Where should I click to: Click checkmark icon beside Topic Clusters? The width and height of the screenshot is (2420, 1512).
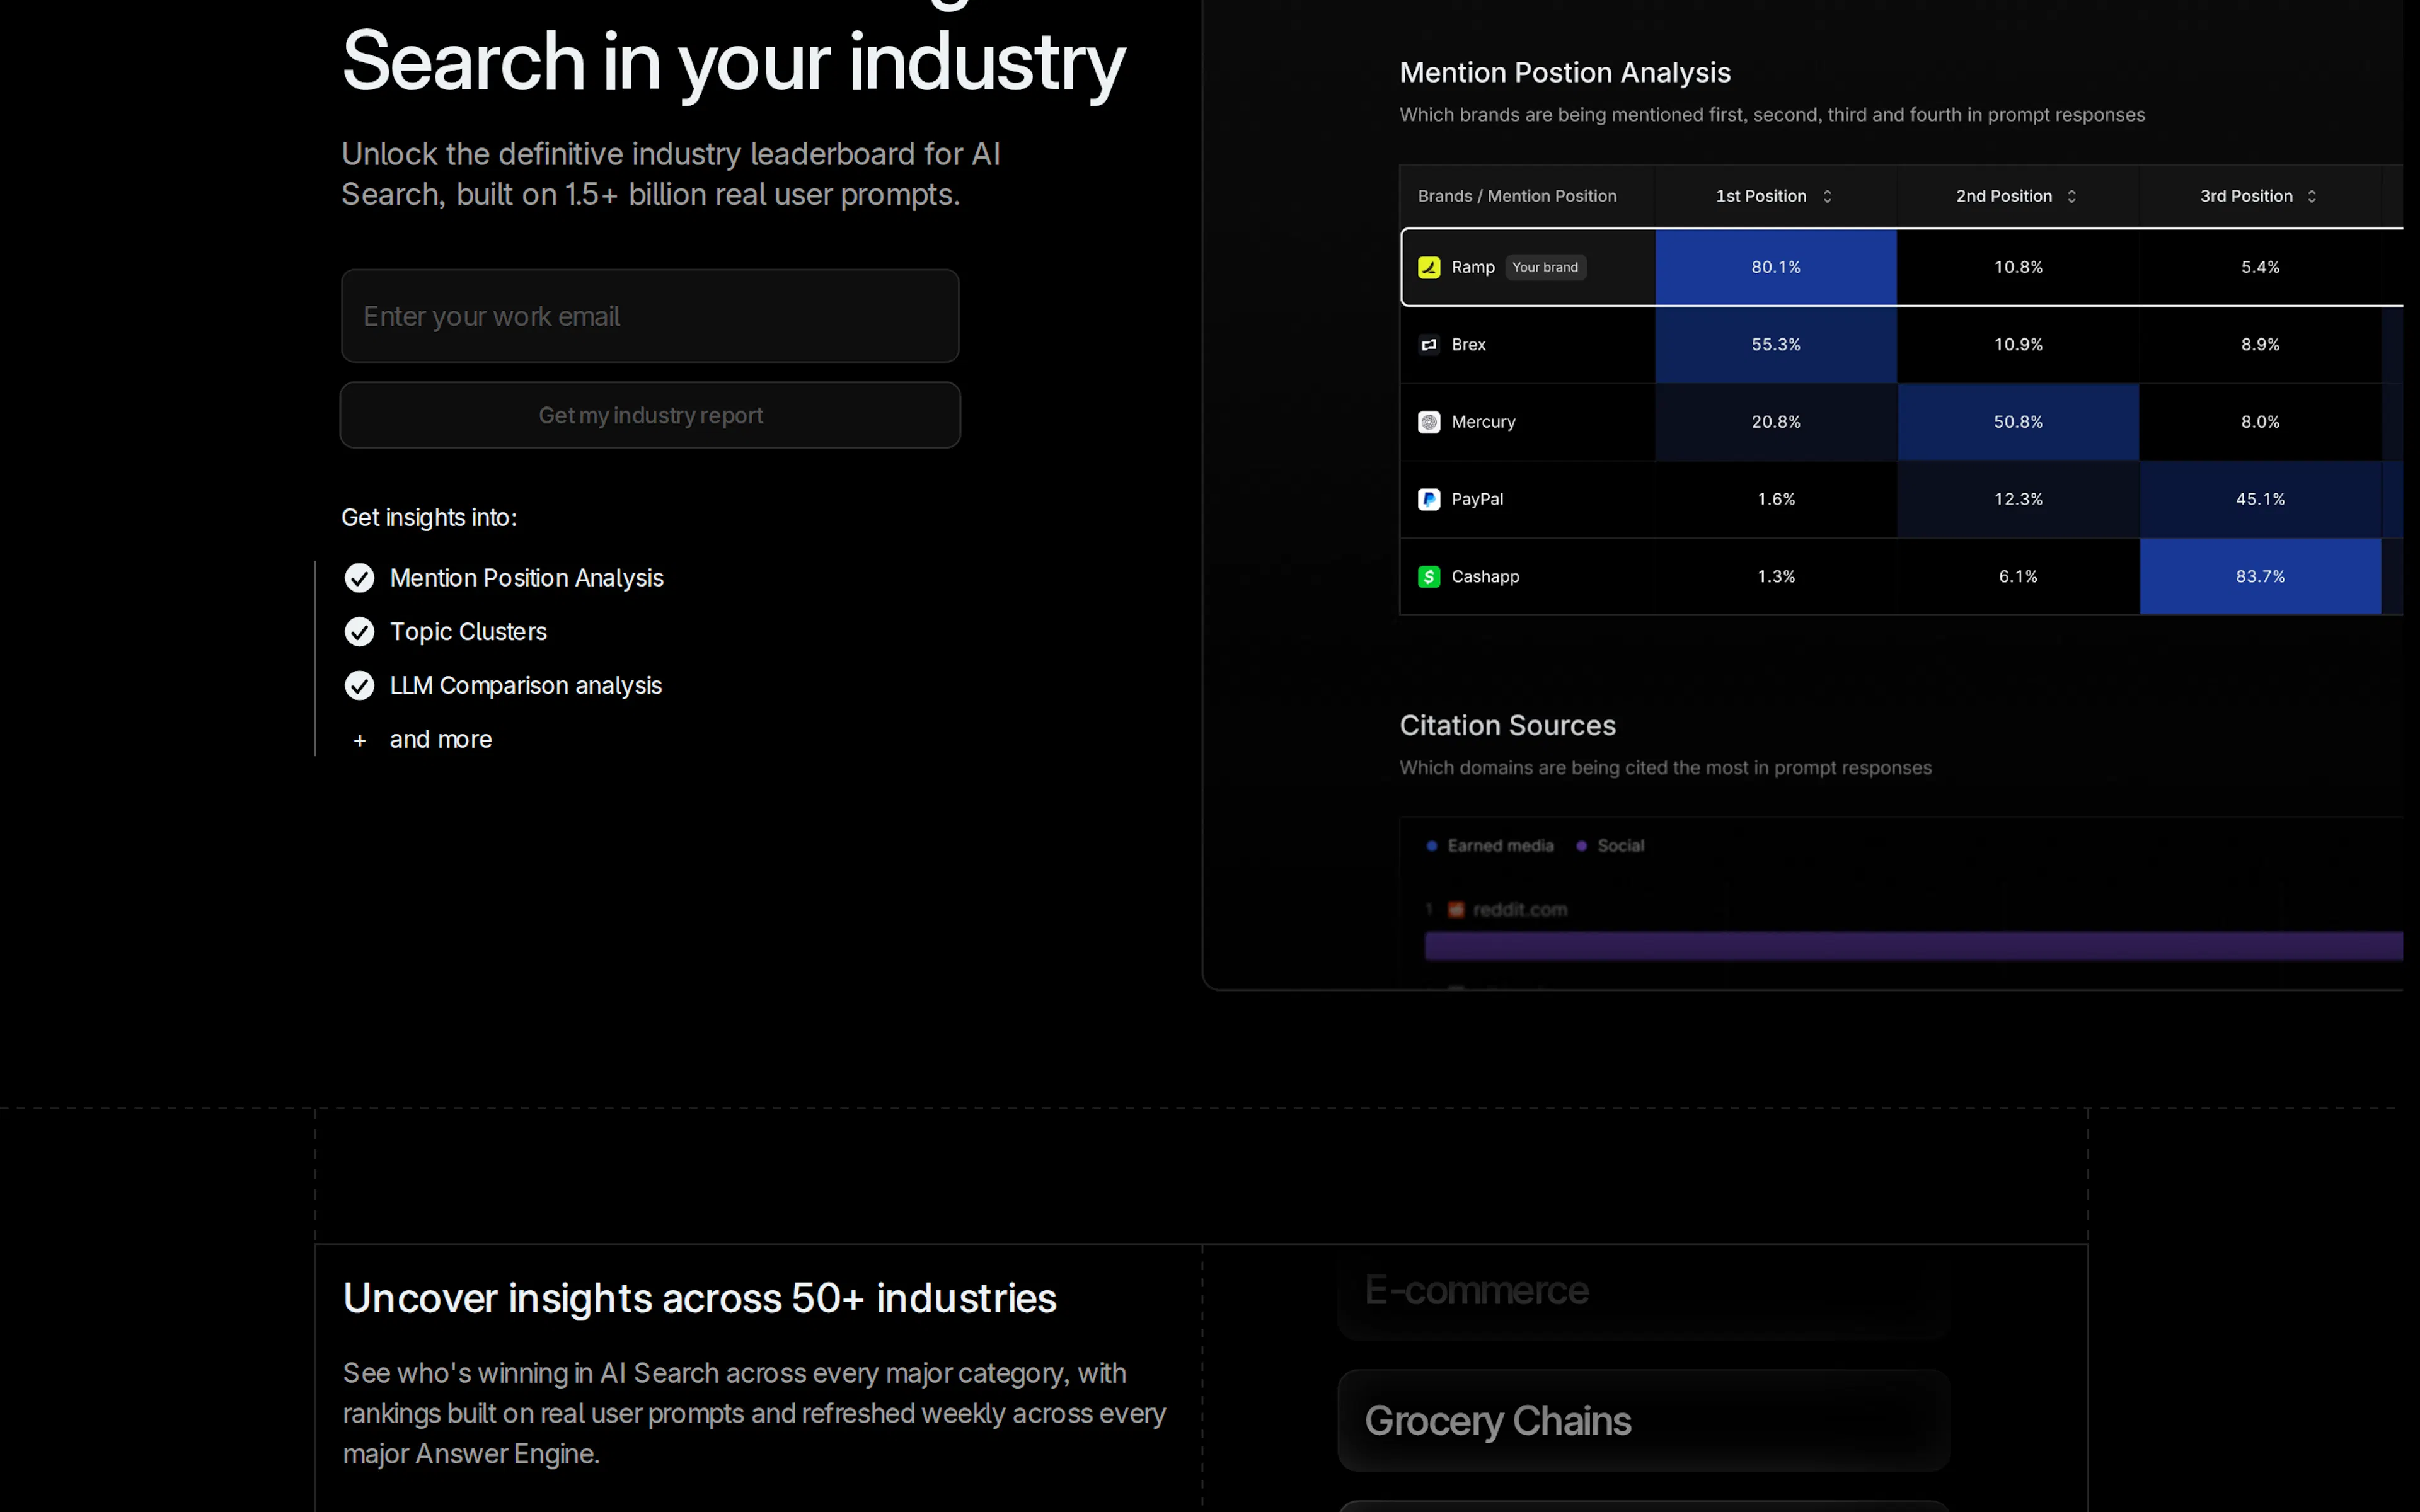tap(359, 632)
